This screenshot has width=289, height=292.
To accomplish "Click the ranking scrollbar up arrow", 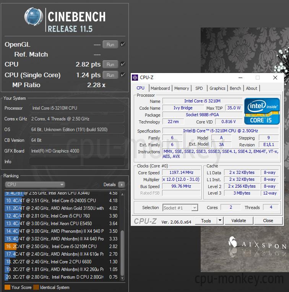I will pos(122,194).
